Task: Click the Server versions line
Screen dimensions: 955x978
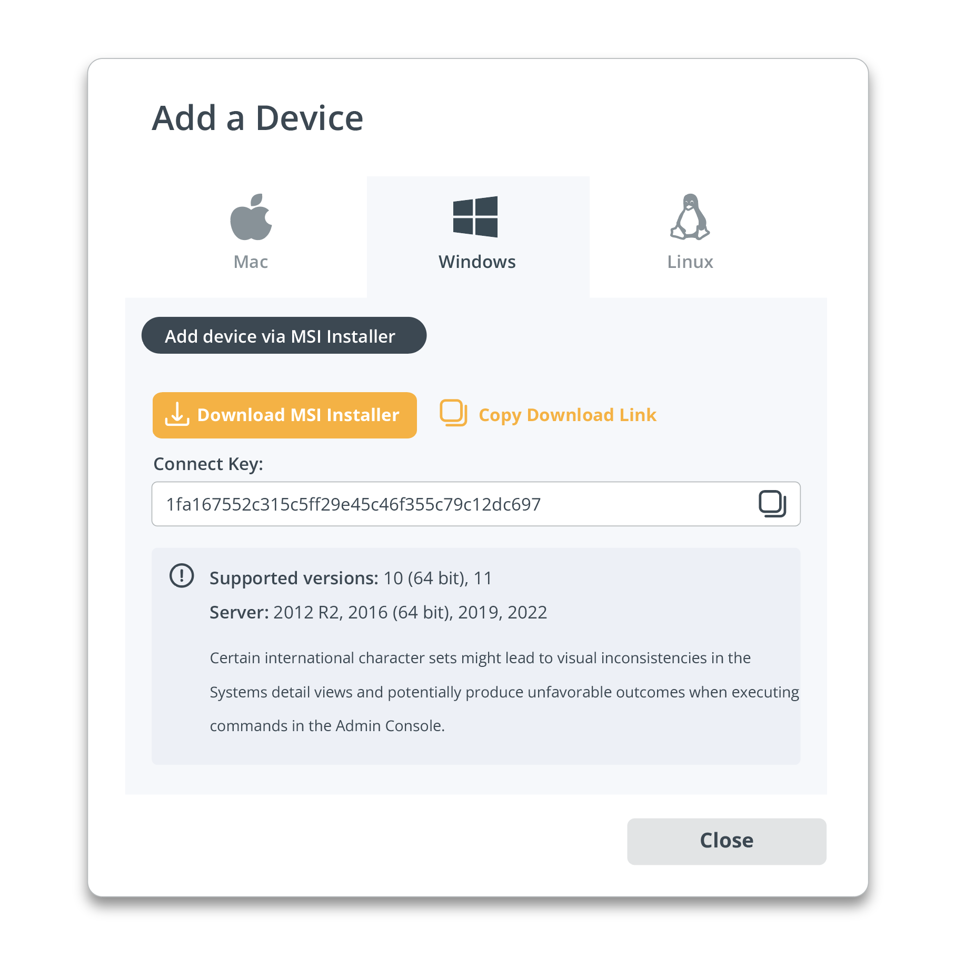Action: 378,612
